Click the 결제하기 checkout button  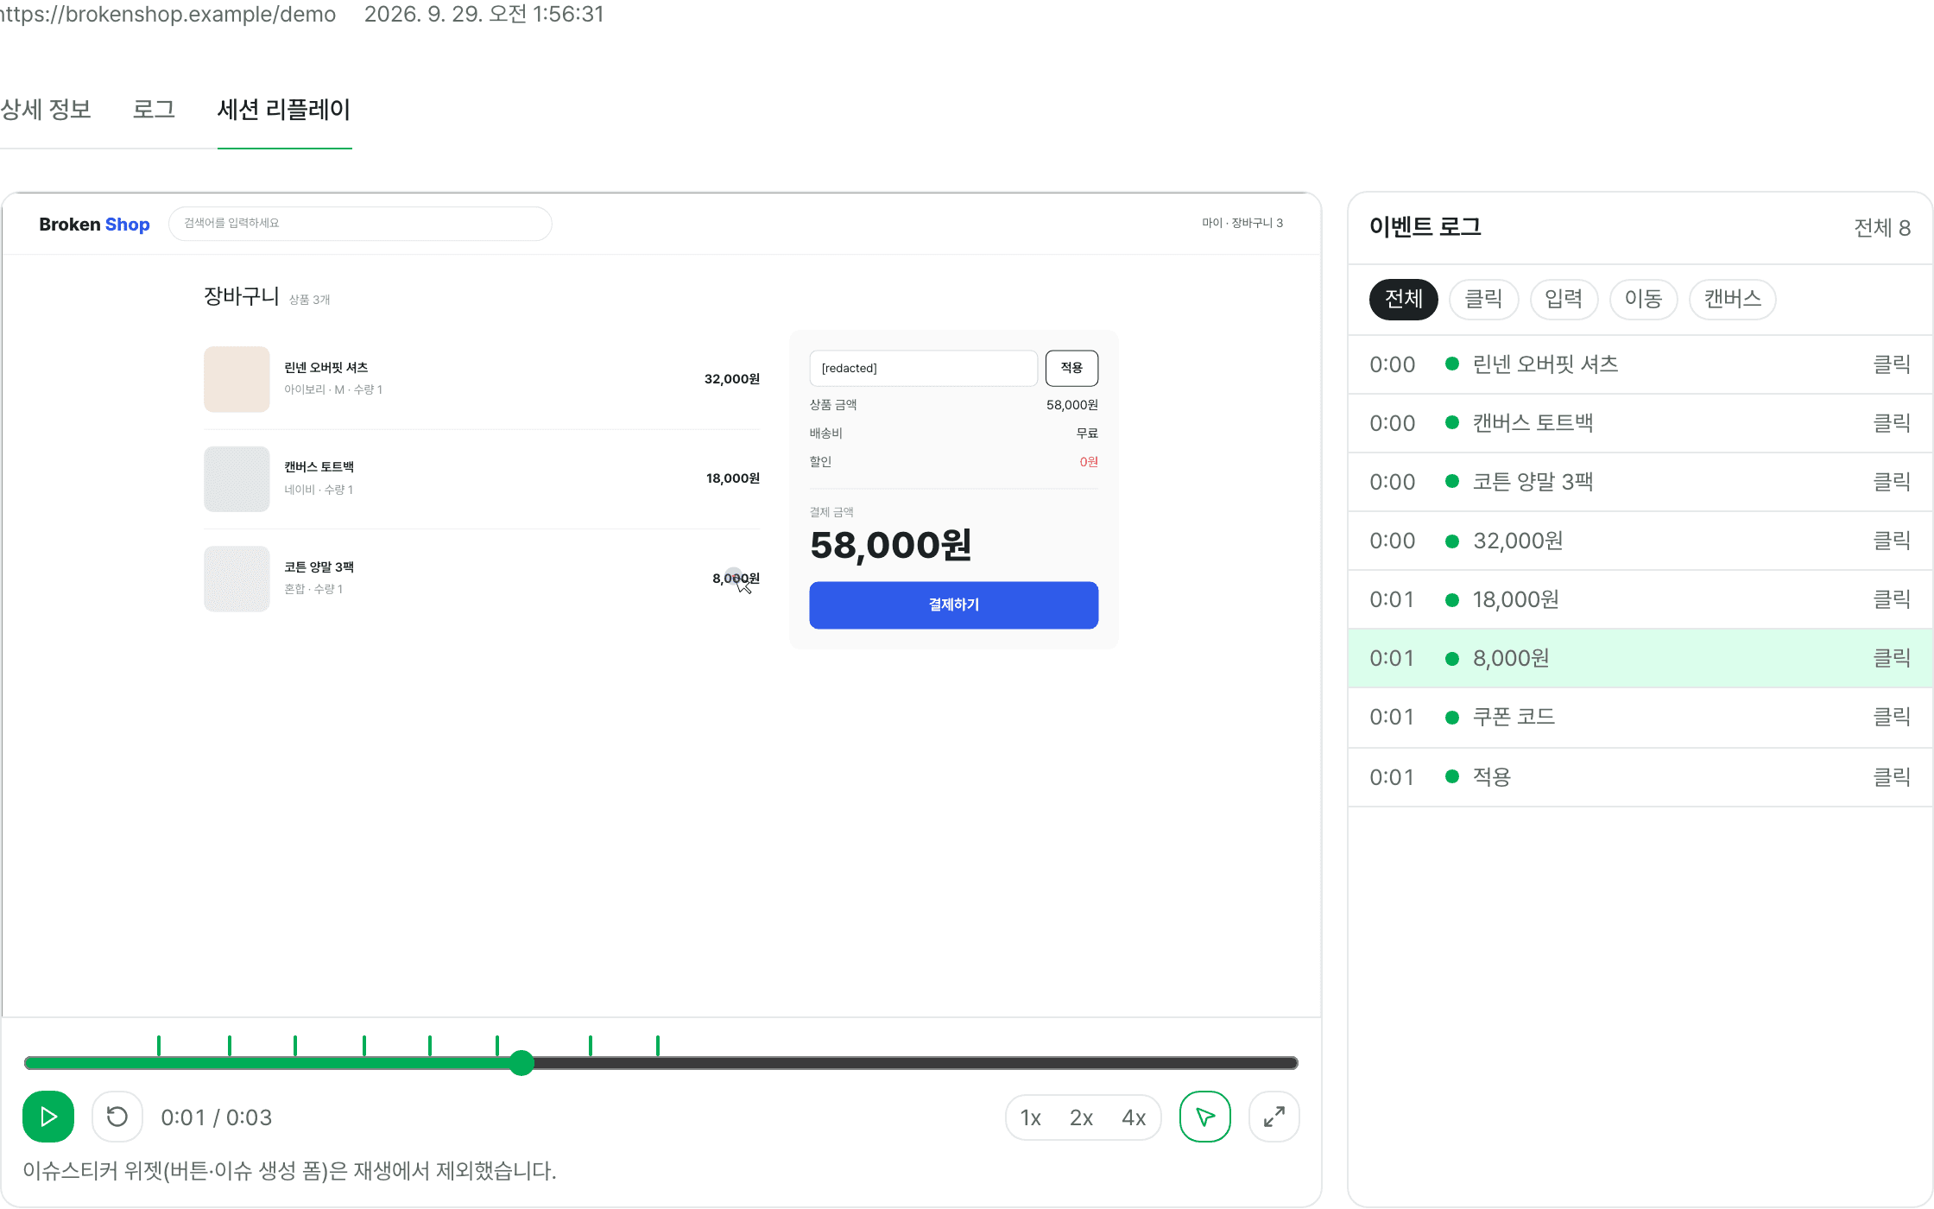953,604
